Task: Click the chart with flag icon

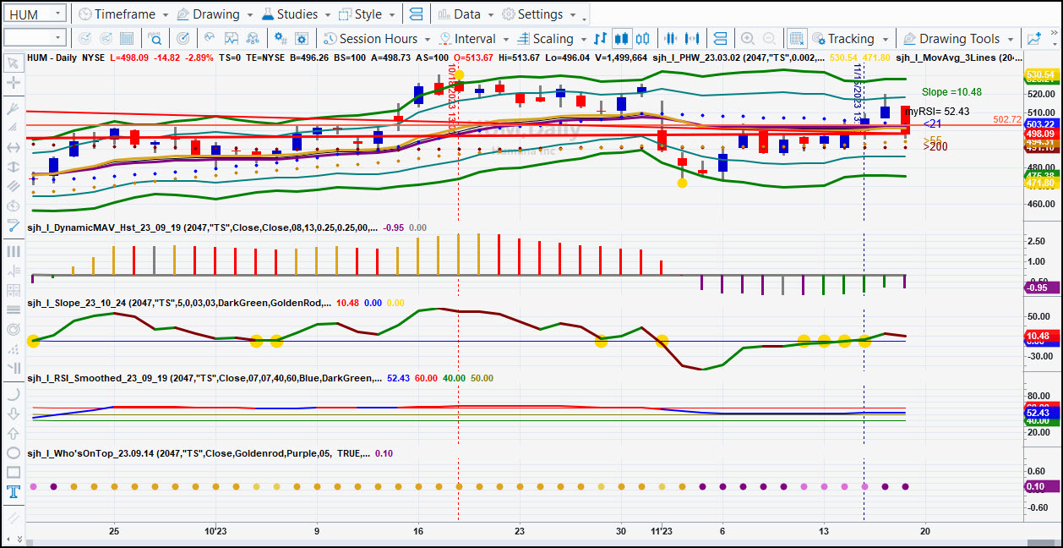Action: [232, 39]
